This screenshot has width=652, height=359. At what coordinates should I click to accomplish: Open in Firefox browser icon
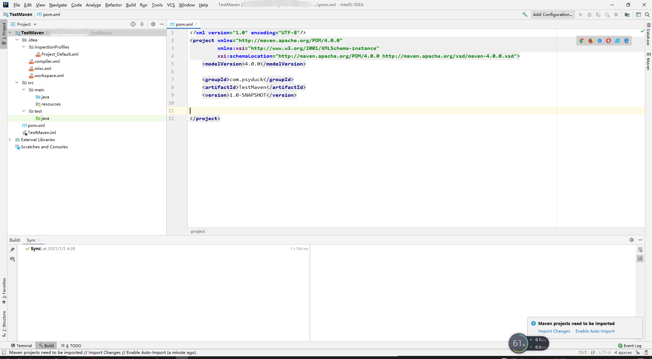(x=591, y=41)
